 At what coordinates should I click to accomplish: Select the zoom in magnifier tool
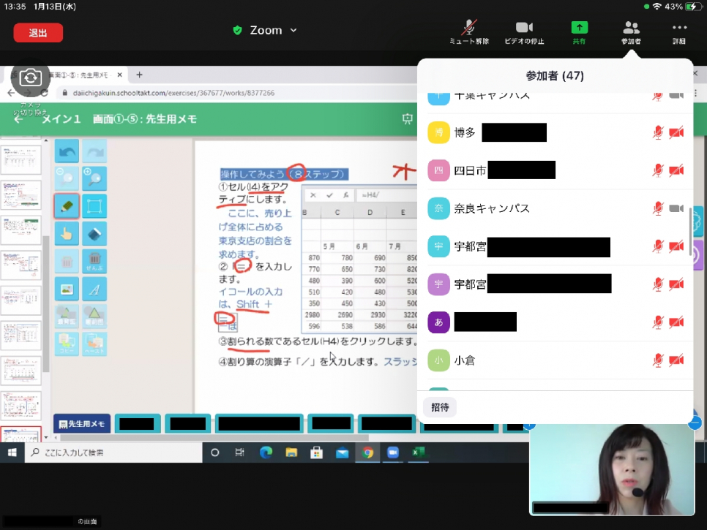click(x=94, y=178)
